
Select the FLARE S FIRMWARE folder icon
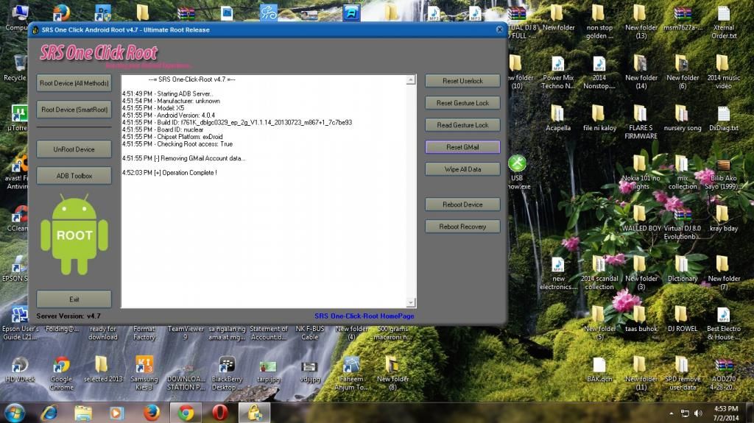tap(641, 115)
